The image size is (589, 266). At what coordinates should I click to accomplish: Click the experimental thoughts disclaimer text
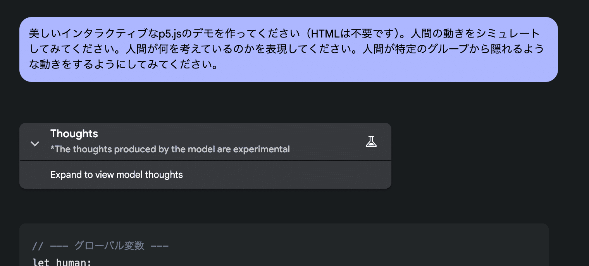(x=170, y=149)
